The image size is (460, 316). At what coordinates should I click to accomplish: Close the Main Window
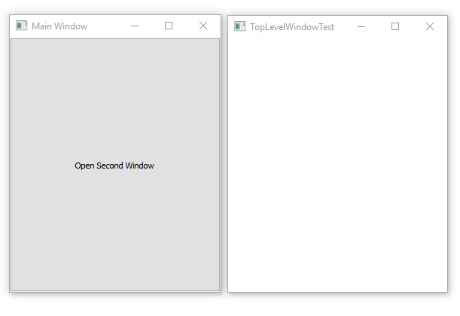[x=203, y=26]
